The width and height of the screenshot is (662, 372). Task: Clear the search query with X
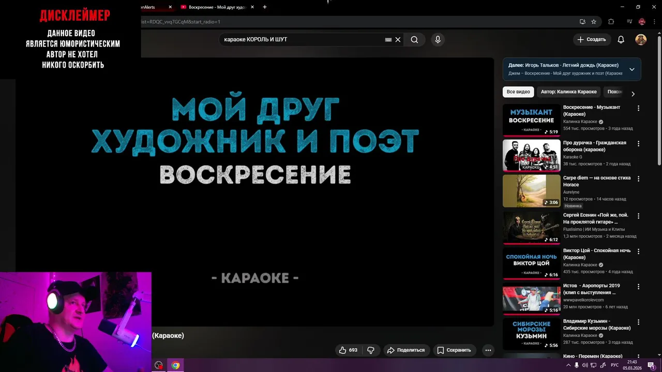tap(398, 40)
